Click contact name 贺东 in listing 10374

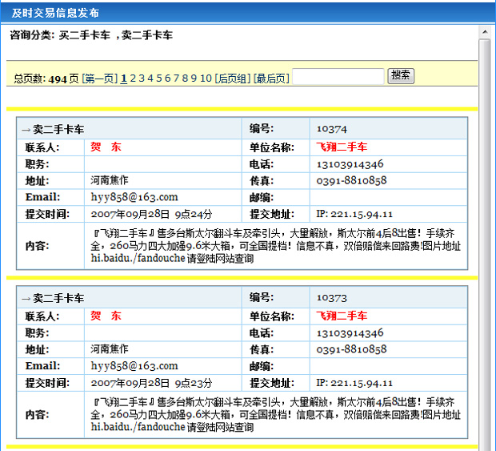(x=106, y=147)
